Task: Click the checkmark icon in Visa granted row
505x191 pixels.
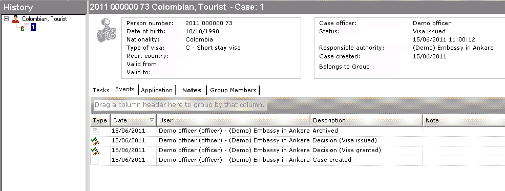Action: tap(95, 151)
